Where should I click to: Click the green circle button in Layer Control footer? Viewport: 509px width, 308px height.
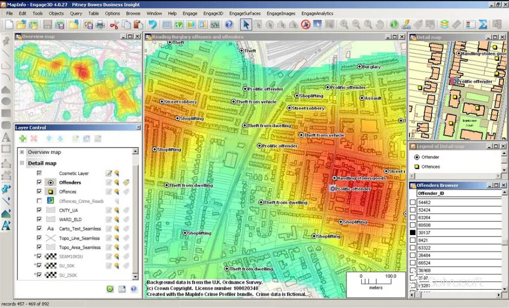tap(110, 289)
